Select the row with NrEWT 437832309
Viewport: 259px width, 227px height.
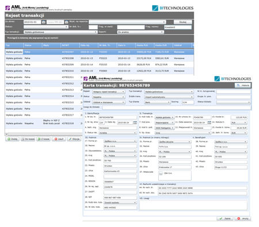pos(99,65)
